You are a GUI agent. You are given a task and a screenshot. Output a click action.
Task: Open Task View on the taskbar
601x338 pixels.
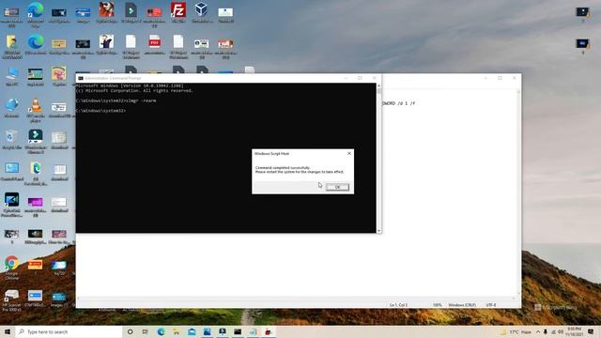(x=146, y=331)
